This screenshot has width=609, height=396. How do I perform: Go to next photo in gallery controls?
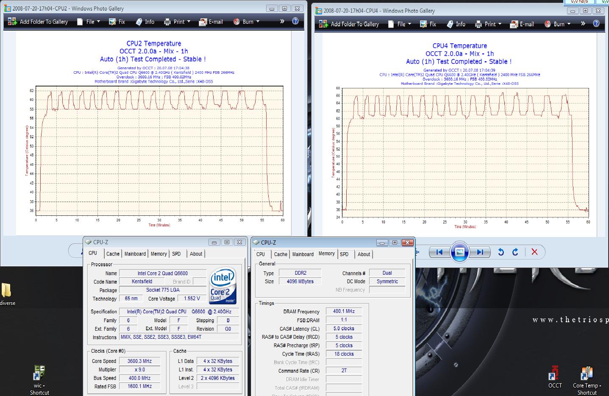pos(480,252)
